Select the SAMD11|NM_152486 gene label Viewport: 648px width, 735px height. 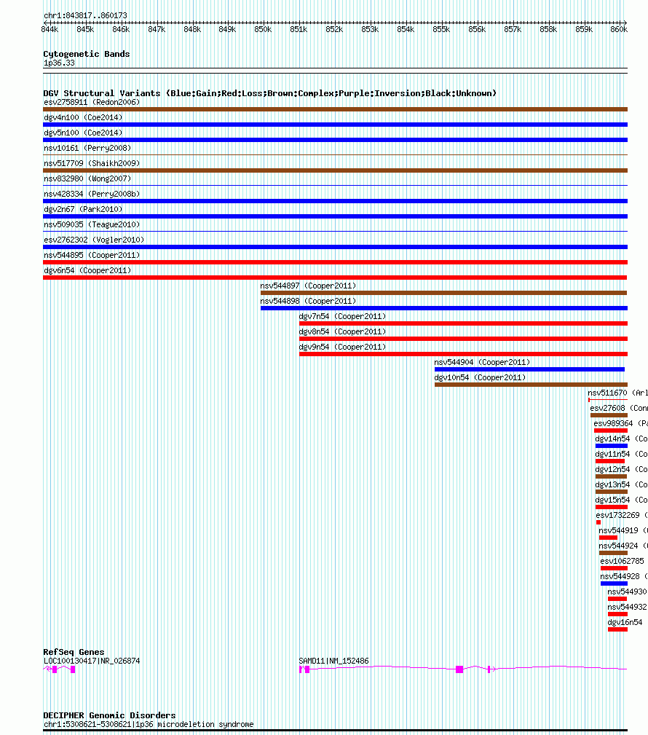coord(333,661)
